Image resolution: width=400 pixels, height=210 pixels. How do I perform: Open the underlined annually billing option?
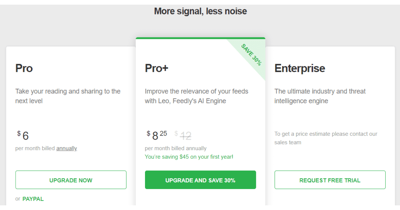pos(67,148)
